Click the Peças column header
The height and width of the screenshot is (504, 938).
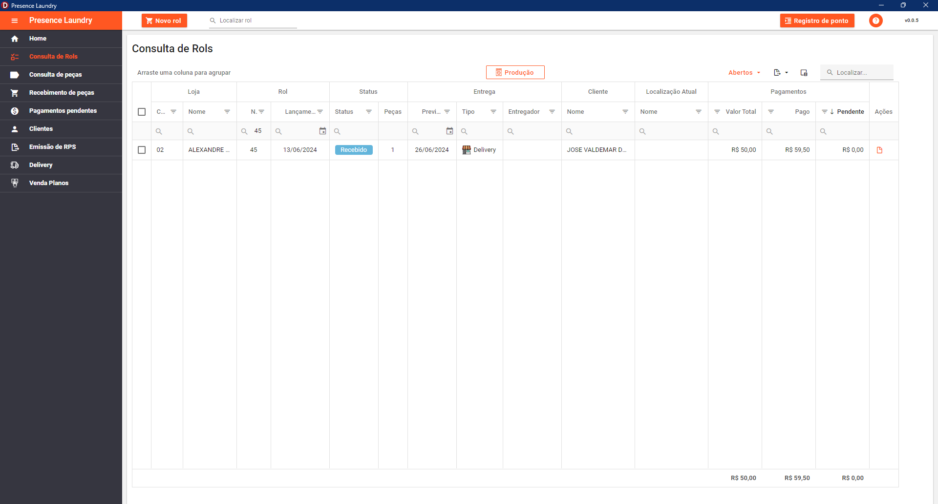[393, 112]
